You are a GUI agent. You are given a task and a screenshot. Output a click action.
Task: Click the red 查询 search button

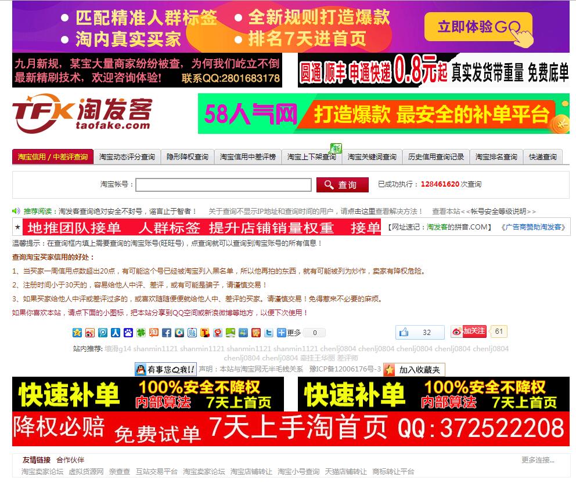tap(343, 185)
